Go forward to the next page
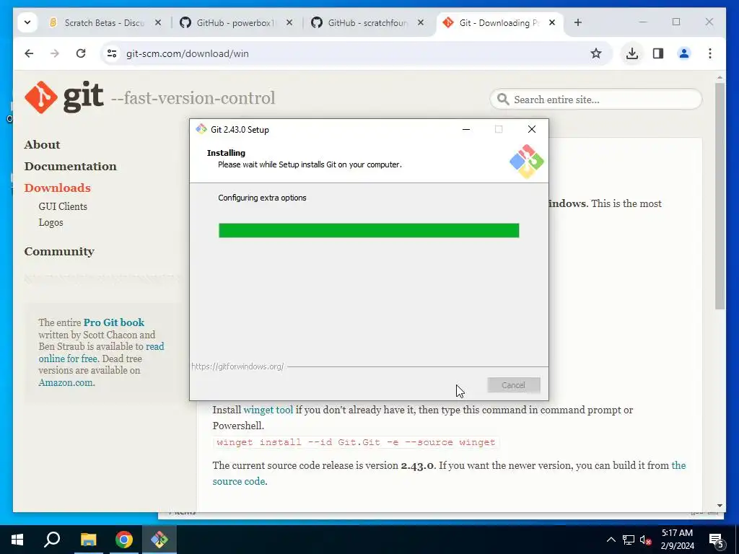The height and width of the screenshot is (554, 739). (55, 53)
